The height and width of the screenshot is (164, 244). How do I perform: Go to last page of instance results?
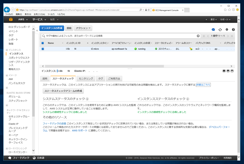tap(232, 36)
